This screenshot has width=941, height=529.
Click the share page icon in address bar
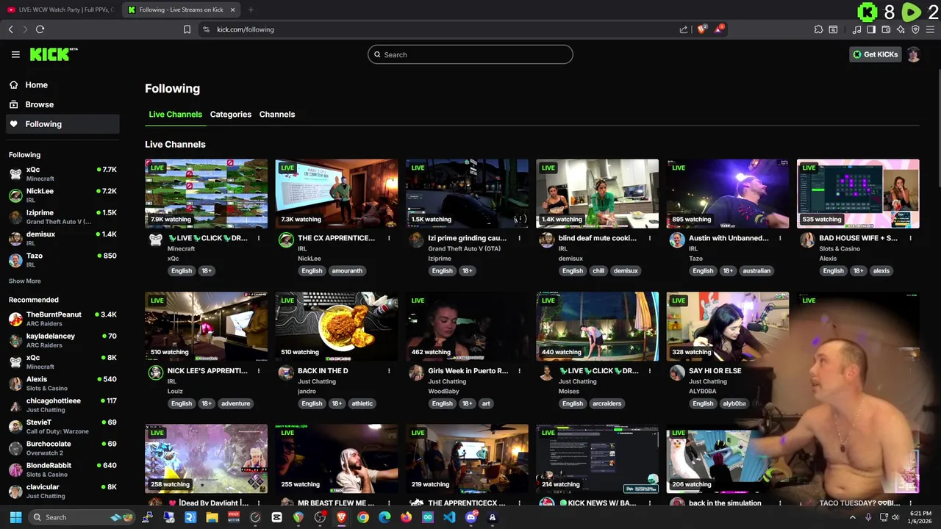[684, 29]
